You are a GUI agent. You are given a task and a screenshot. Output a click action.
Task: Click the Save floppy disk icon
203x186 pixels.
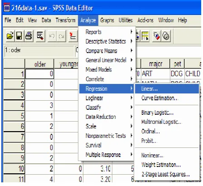tap(19, 36)
